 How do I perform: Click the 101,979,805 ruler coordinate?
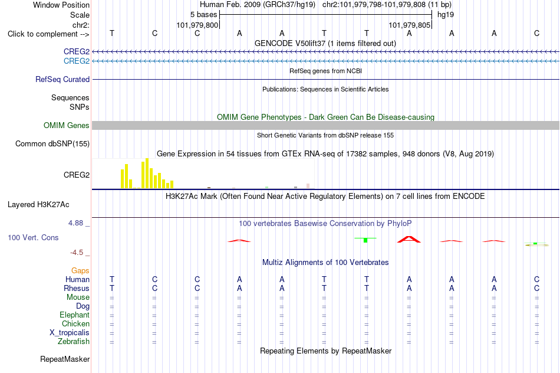point(409,25)
